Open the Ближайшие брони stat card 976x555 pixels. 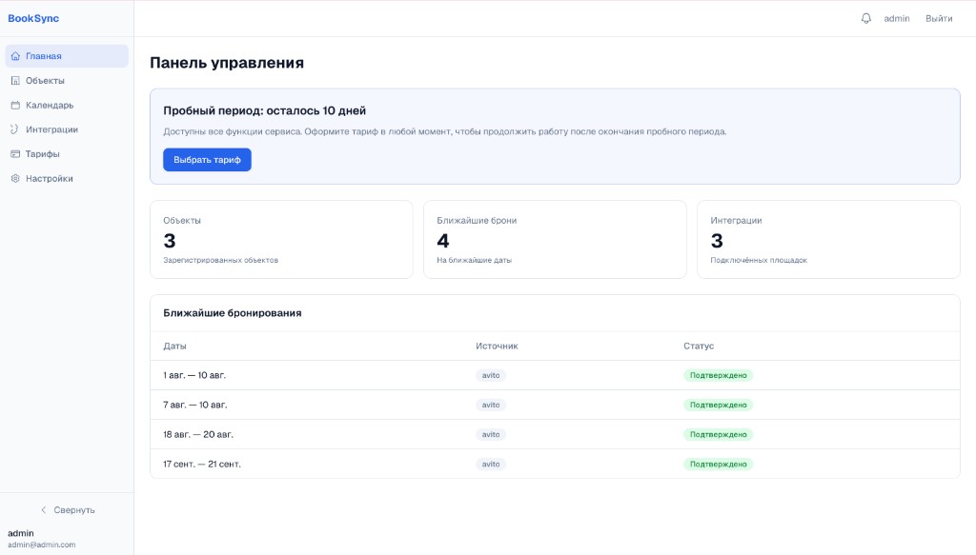(555, 239)
